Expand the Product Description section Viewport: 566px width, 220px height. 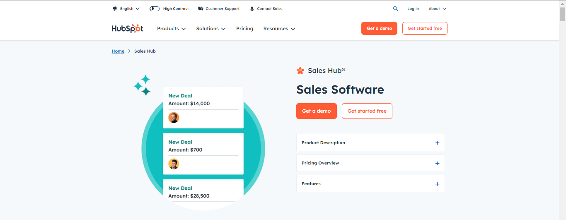[x=370, y=143]
